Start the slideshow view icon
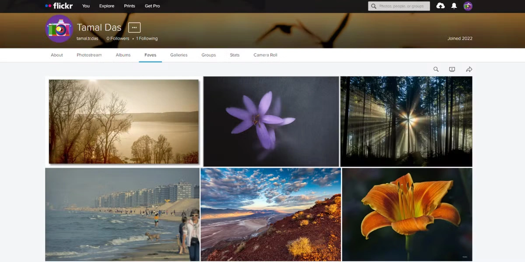 tap(452, 69)
